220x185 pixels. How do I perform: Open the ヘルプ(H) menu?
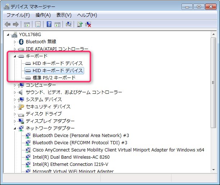click(87, 15)
